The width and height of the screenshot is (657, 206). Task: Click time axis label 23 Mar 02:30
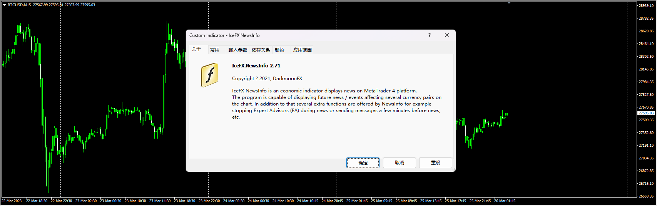tap(86, 201)
